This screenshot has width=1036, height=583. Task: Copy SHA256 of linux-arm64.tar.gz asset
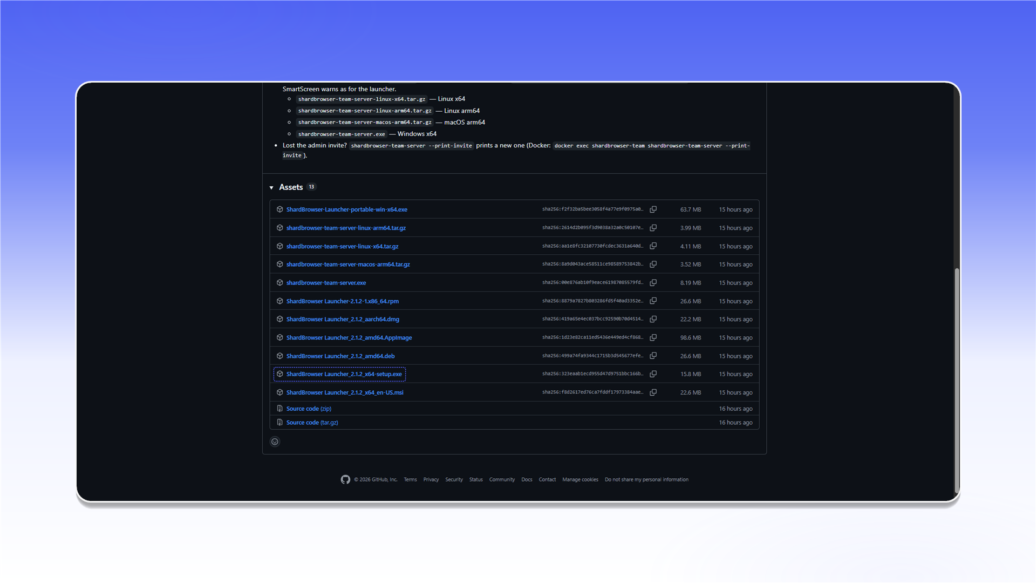pyautogui.click(x=653, y=228)
